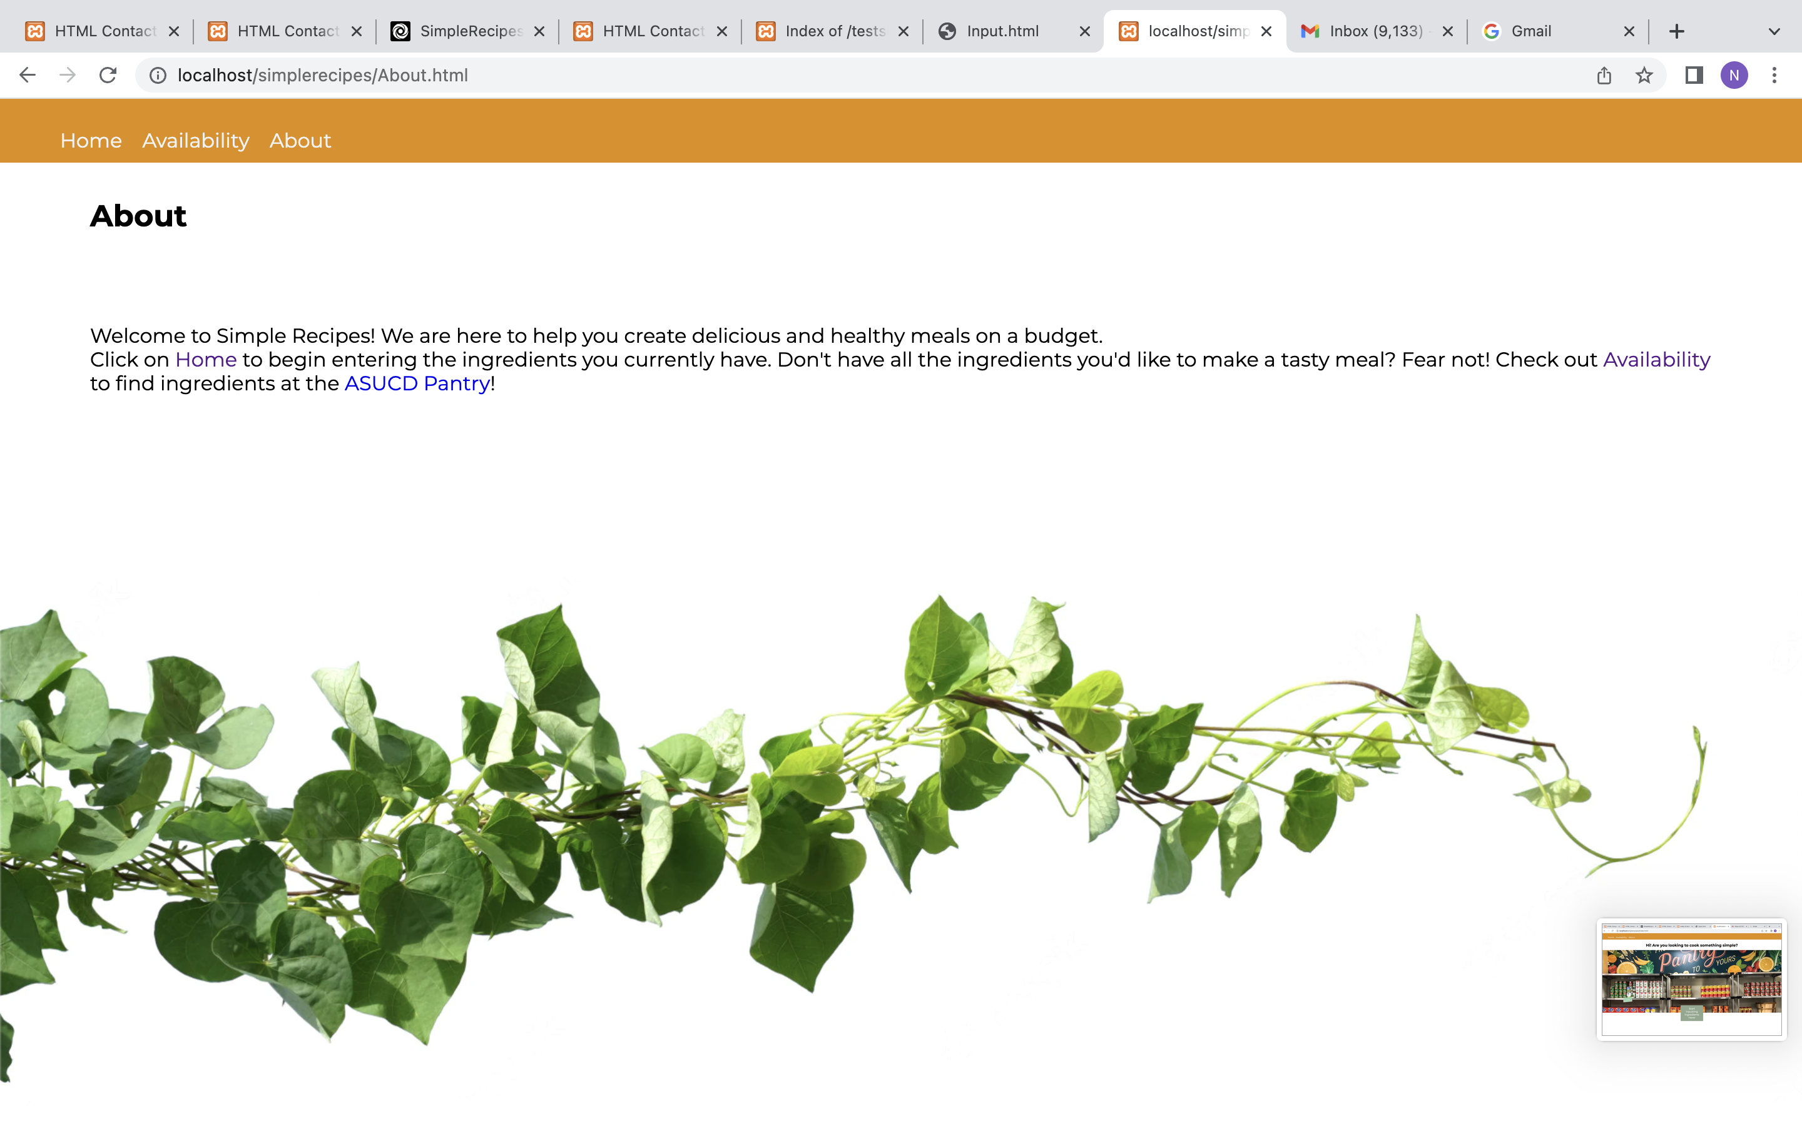Image resolution: width=1802 pixels, height=1126 pixels.
Task: Bookmark this page with star icon
Action: click(x=1644, y=75)
